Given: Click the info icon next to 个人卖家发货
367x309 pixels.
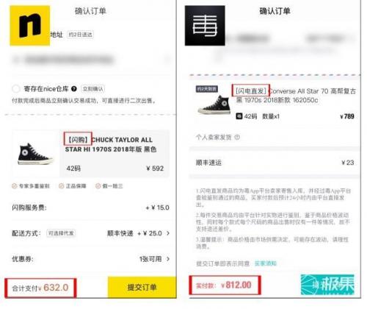Looking at the screenshot, I should [237, 137].
